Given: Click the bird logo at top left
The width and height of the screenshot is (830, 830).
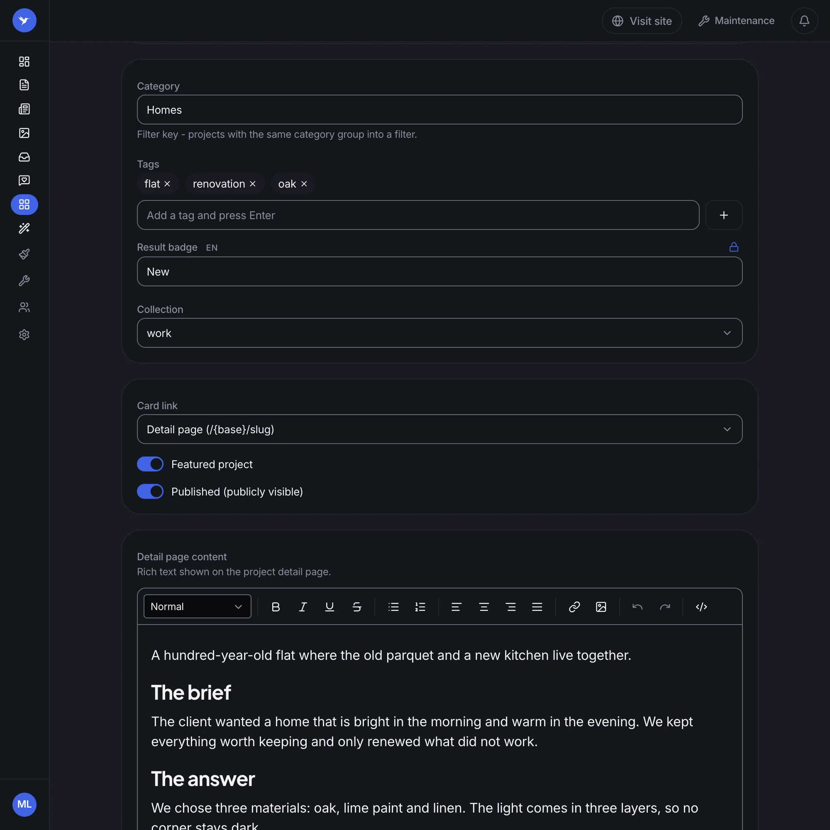Looking at the screenshot, I should click(24, 20).
